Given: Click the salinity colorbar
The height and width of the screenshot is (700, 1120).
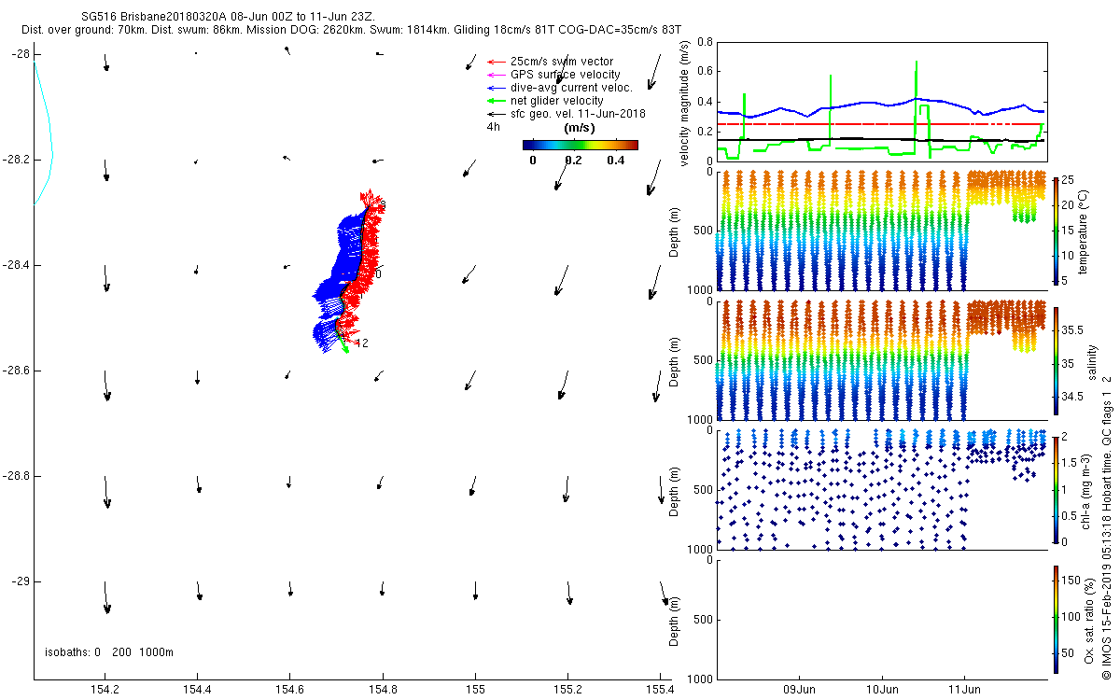Looking at the screenshot, I should point(1056,360).
